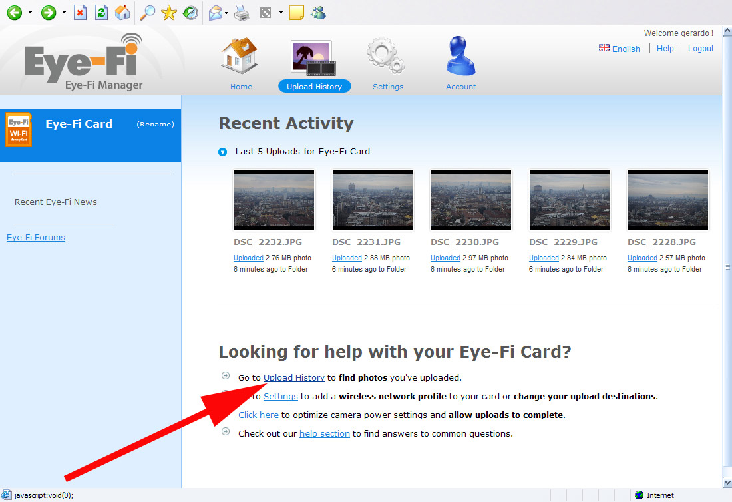Image resolution: width=732 pixels, height=502 pixels.
Task: Click Uploaded link under DSC_2228.JPG
Action: (x=642, y=258)
